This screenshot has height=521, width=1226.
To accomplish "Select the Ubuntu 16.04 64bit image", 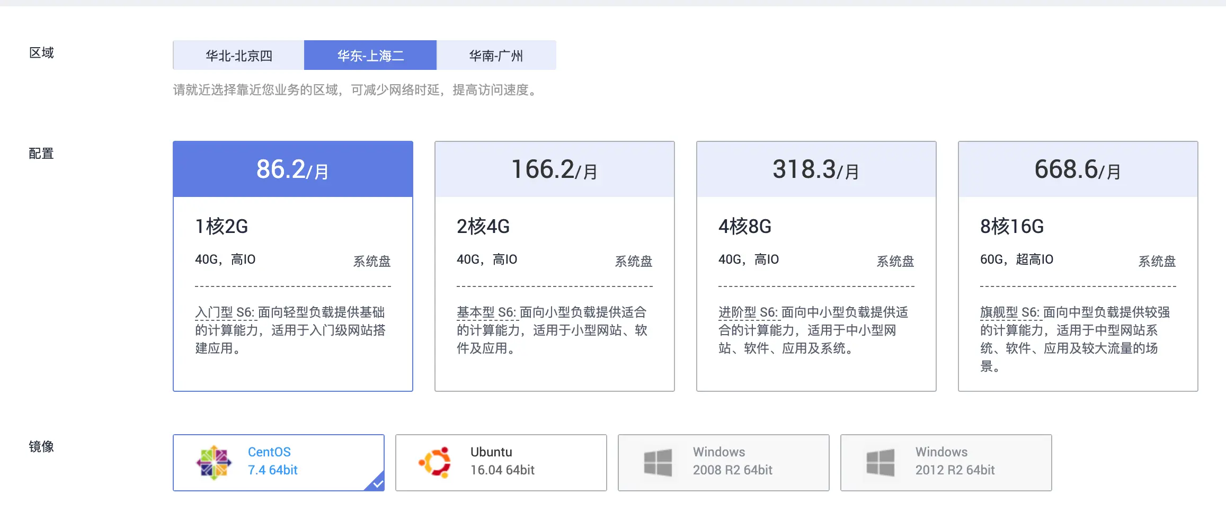I will [500, 462].
